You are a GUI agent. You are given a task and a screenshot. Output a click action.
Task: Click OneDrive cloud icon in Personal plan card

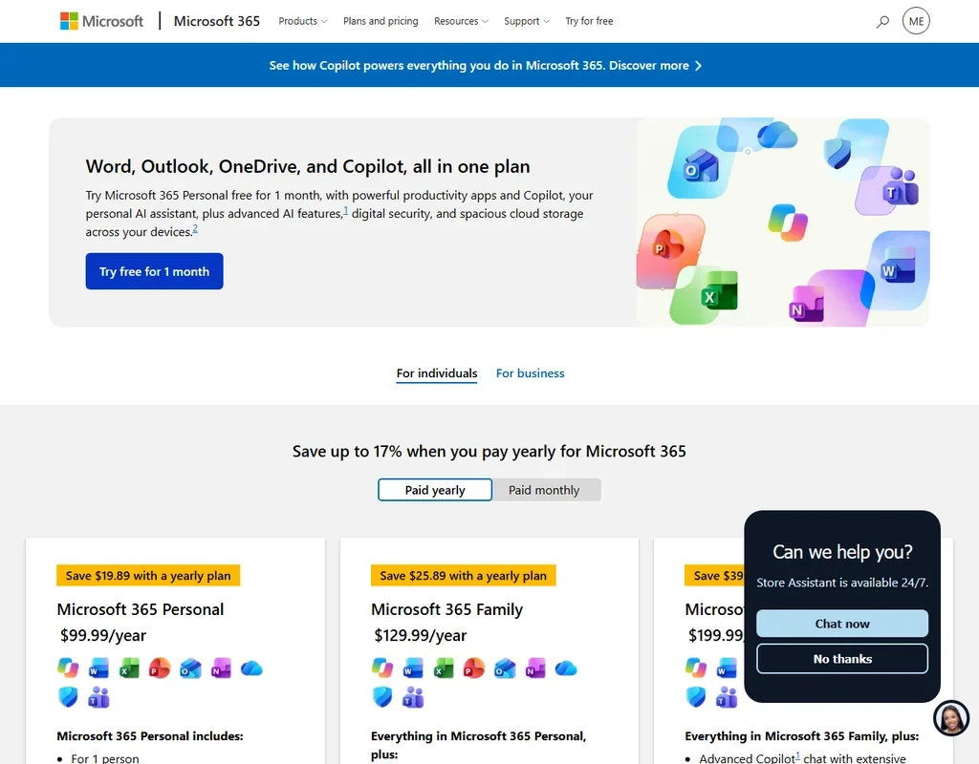coord(251,668)
